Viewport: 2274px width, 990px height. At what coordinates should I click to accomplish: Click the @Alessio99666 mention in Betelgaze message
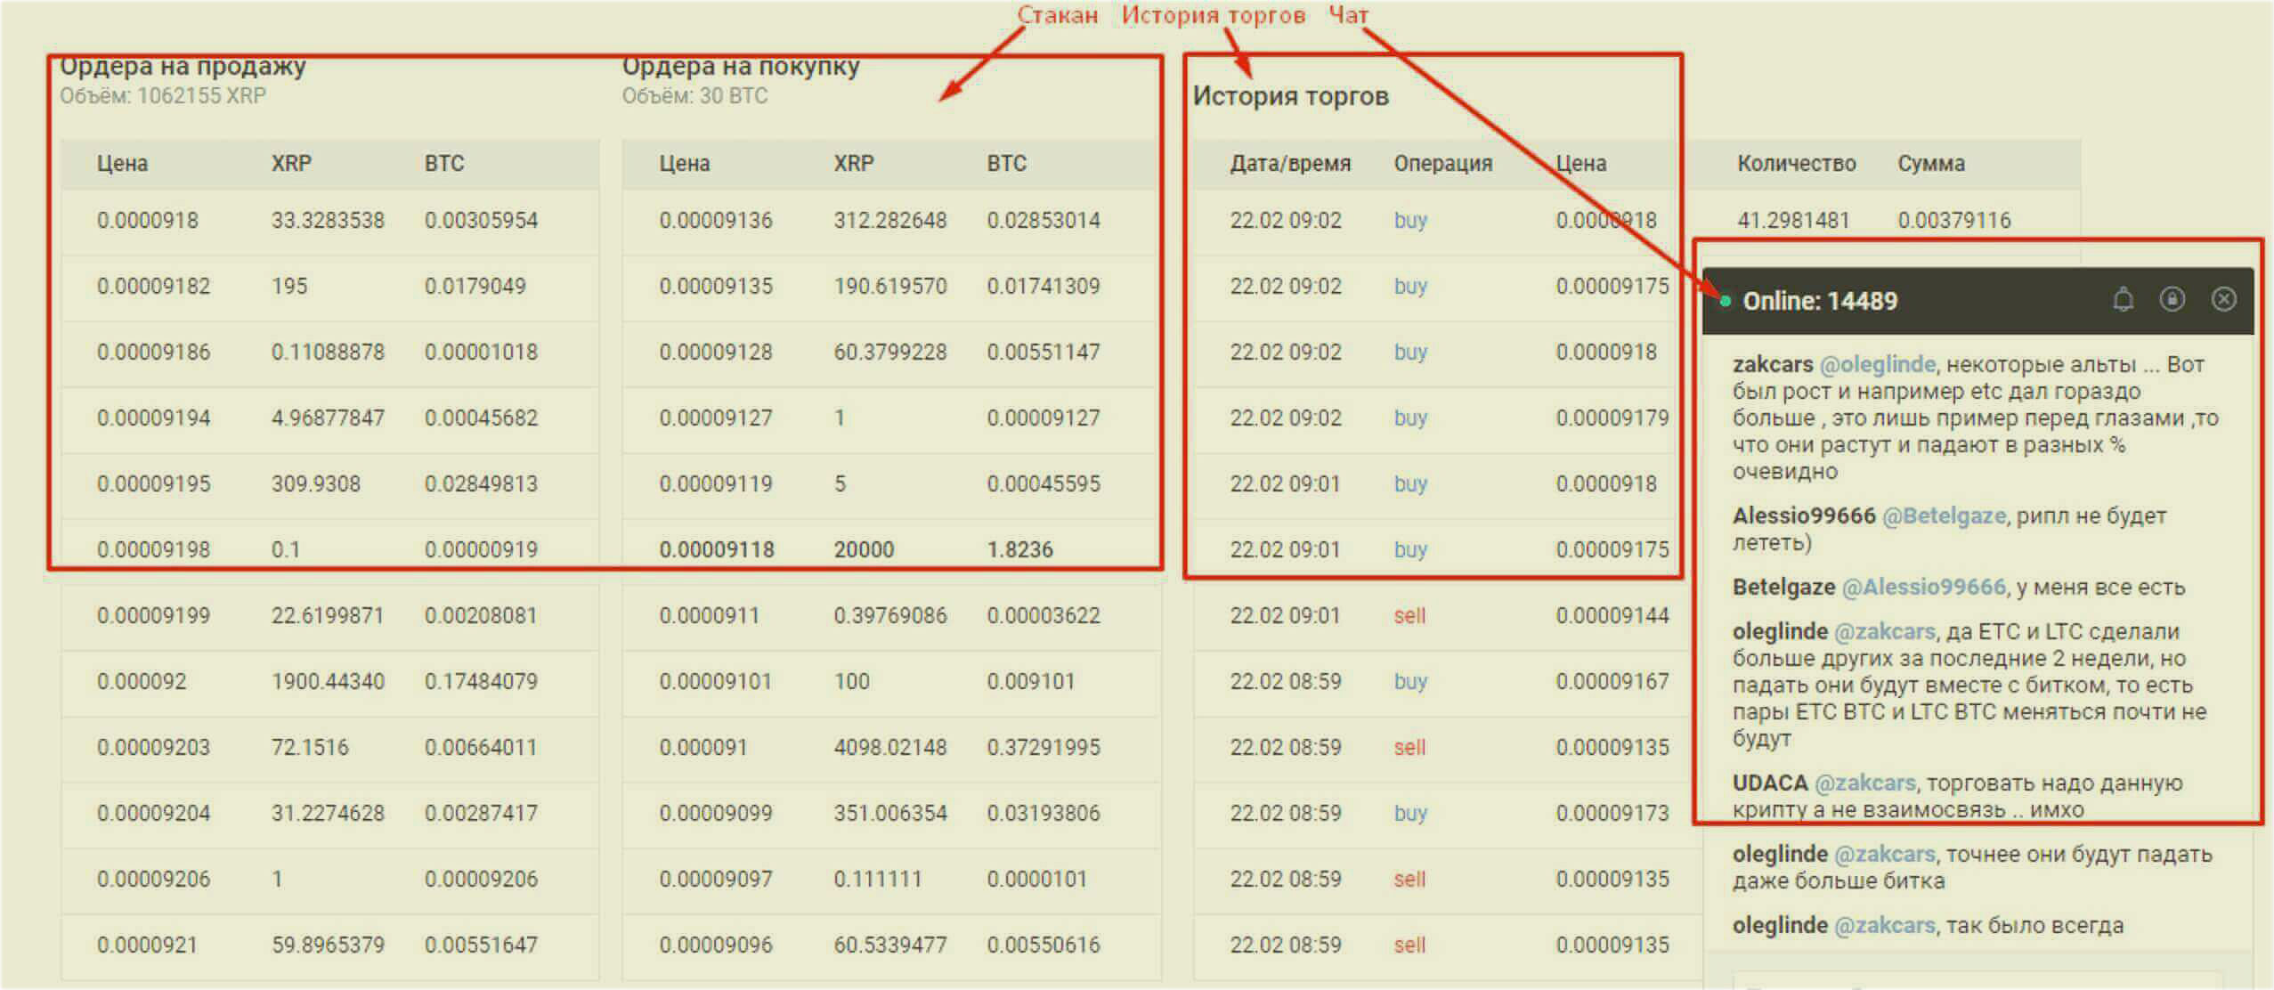pos(1923,587)
